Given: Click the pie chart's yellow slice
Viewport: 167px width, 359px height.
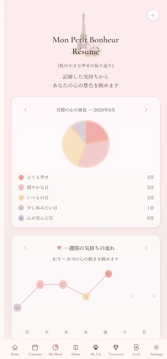Looking at the screenshot, I should pos(72,146).
